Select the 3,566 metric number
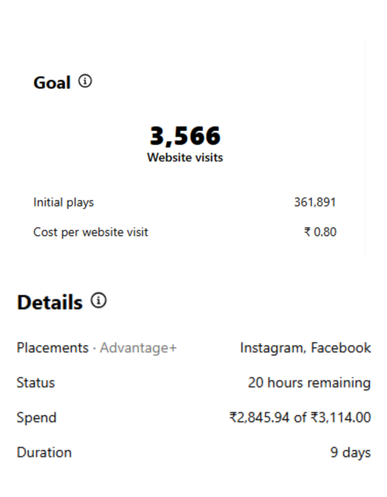Screen dimensions: 387x497 tap(185, 135)
